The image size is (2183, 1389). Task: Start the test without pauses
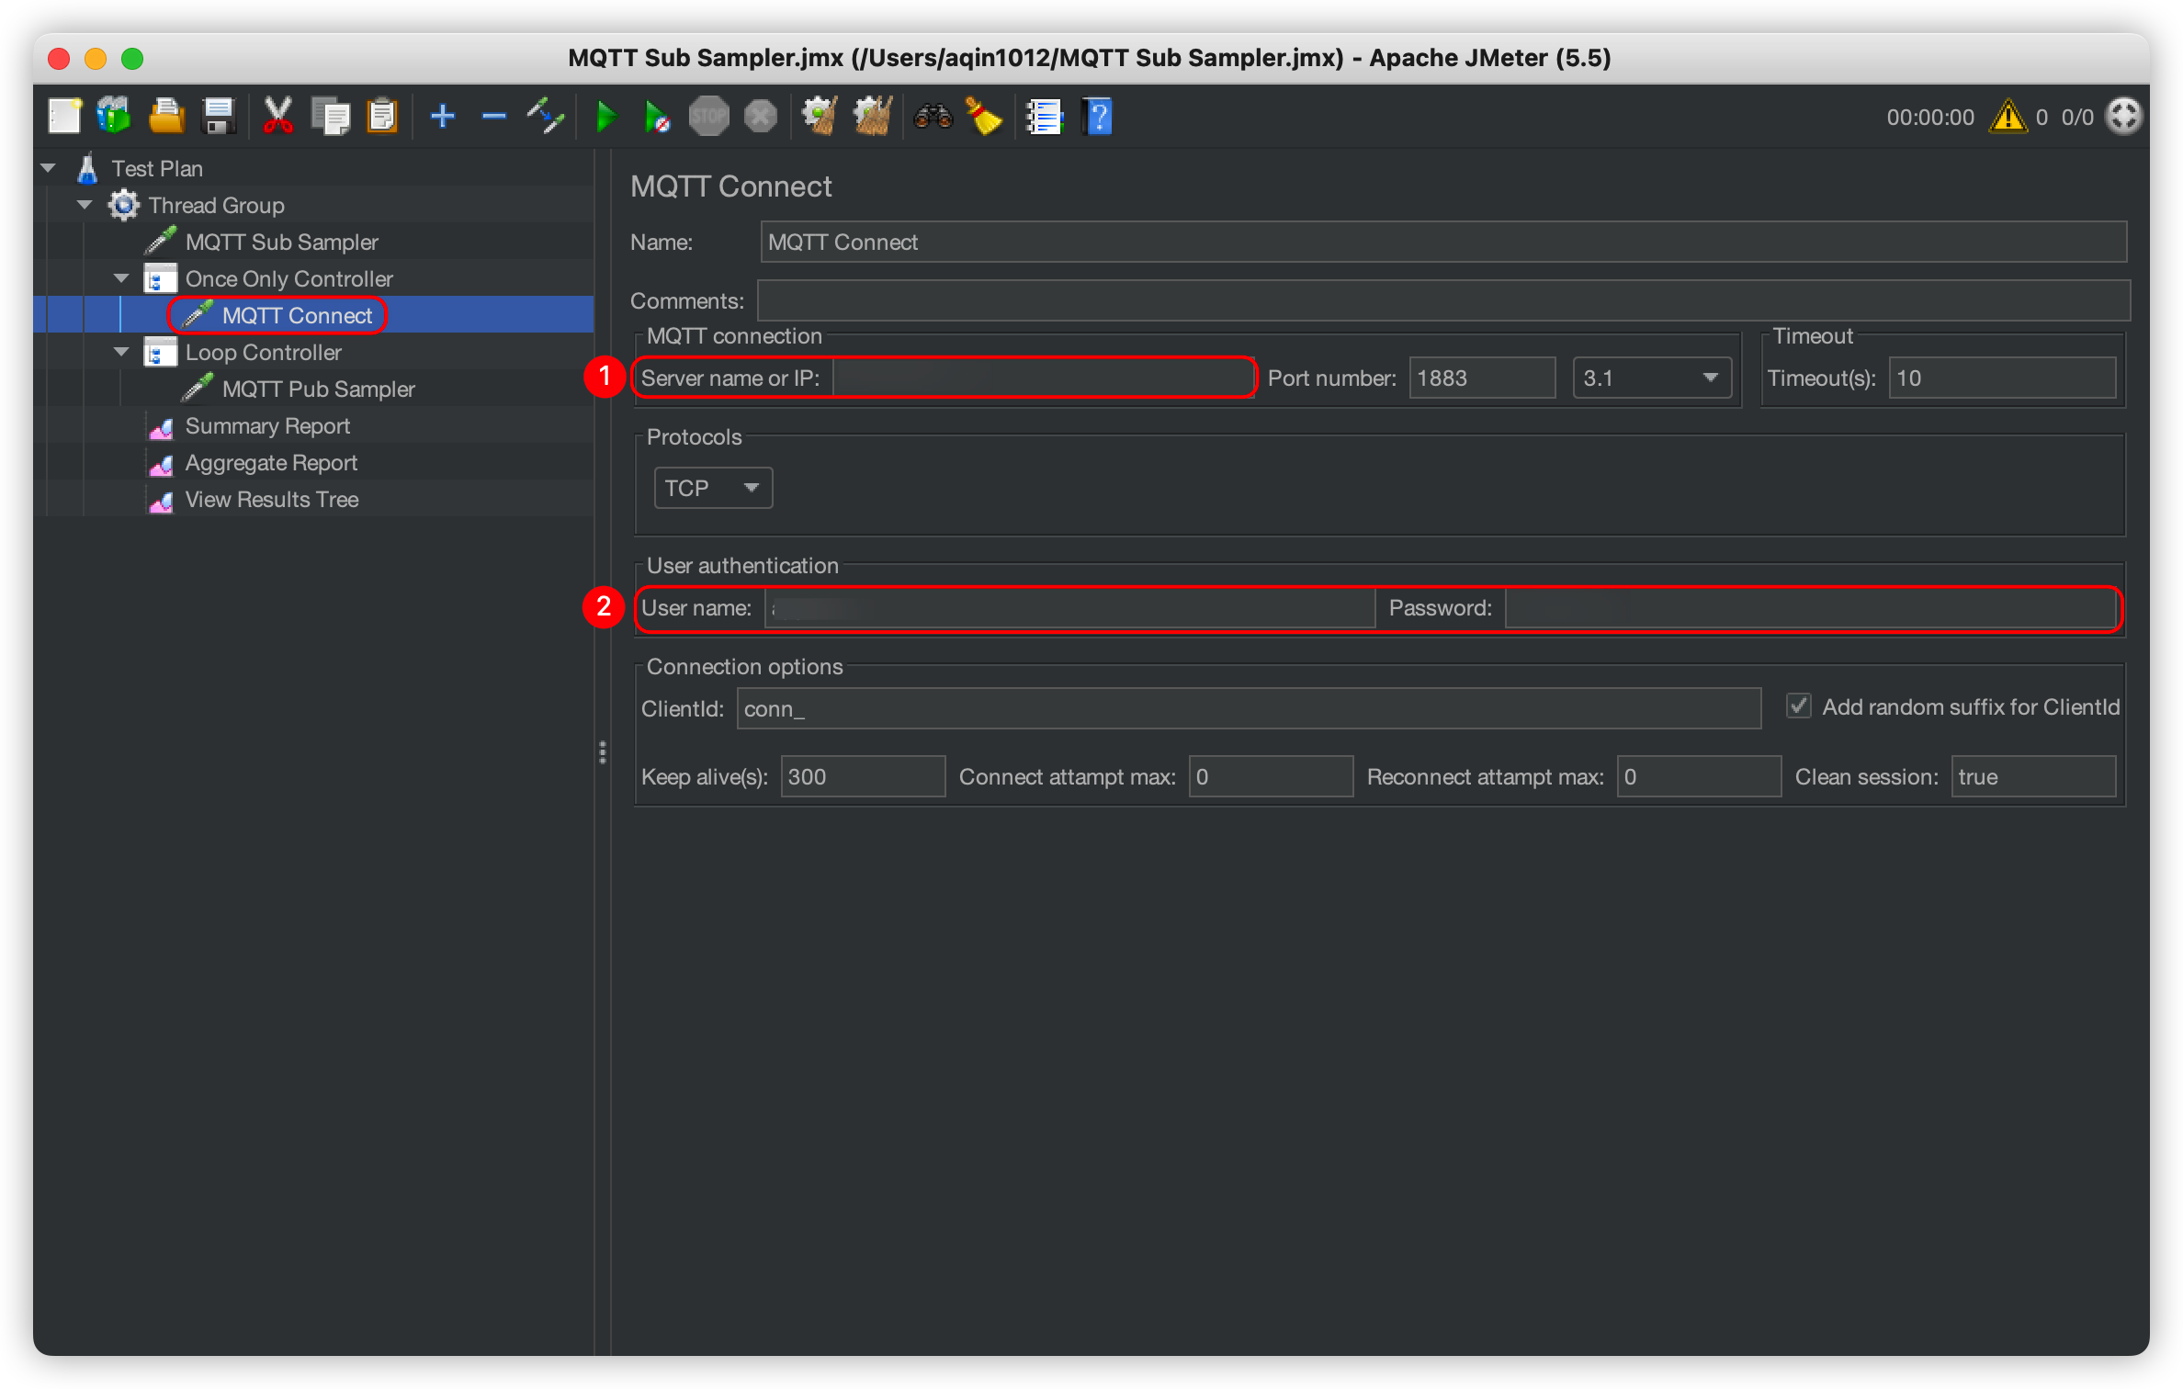coord(657,116)
